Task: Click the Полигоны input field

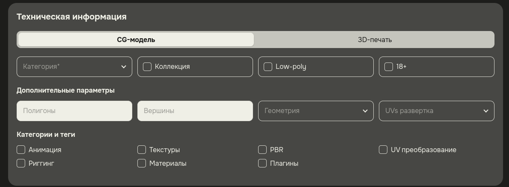Action: [74, 111]
